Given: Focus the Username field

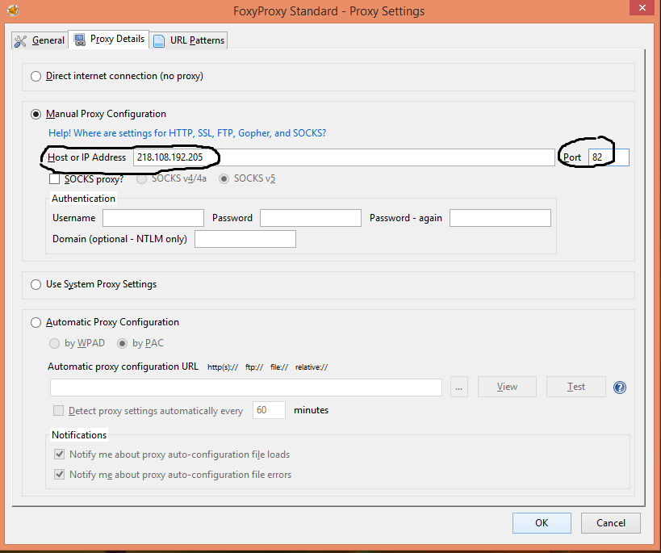Looking at the screenshot, I should 153,218.
